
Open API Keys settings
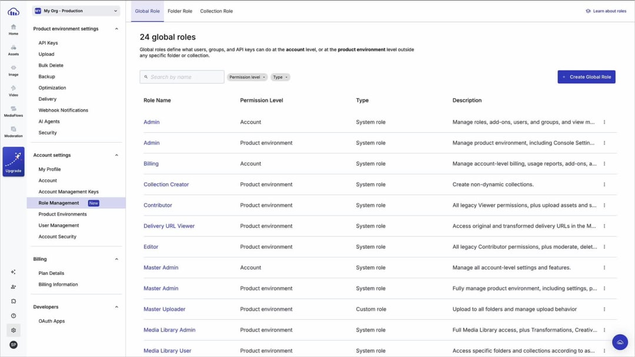(x=48, y=43)
